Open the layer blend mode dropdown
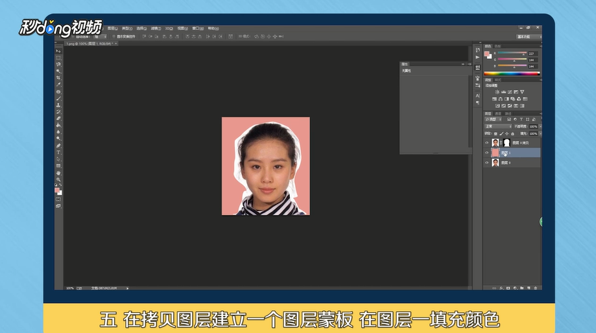 pos(498,126)
